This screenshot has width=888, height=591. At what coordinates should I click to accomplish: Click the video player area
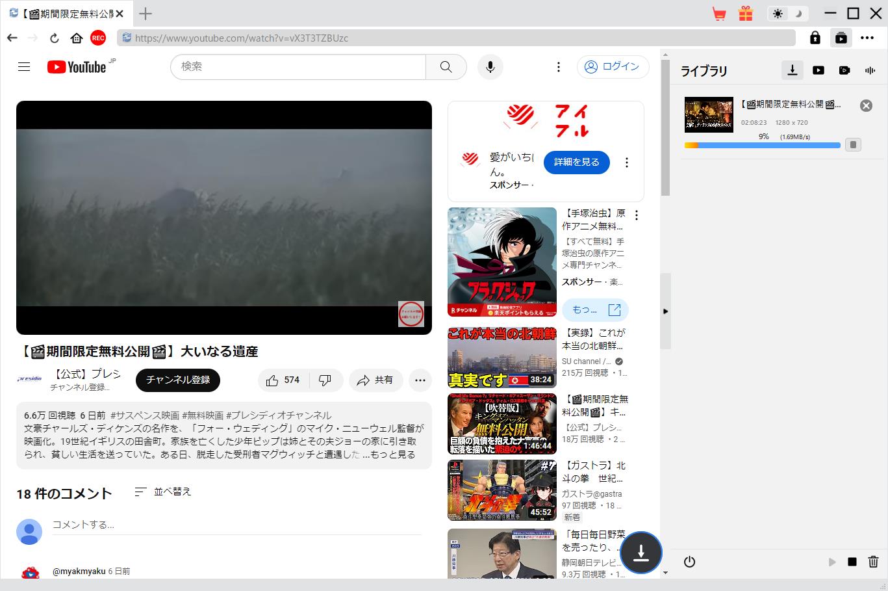[x=224, y=218]
